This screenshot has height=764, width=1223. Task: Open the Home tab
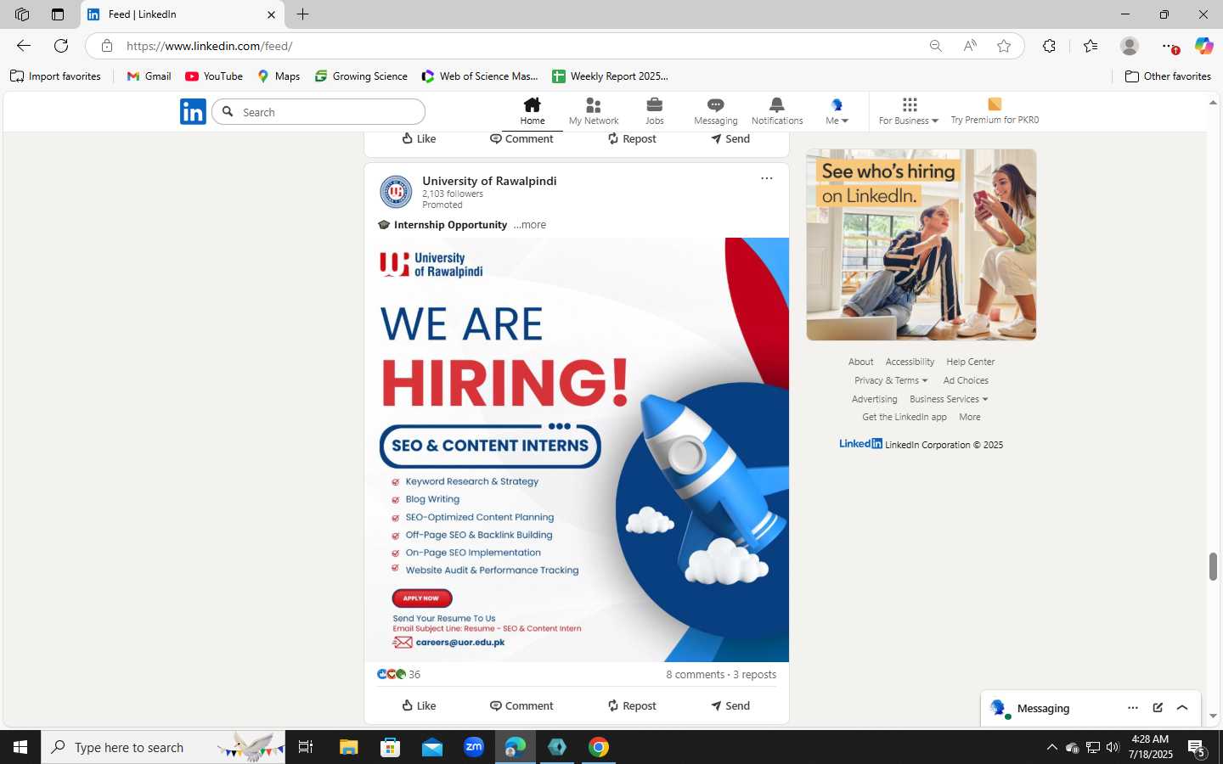click(x=533, y=111)
